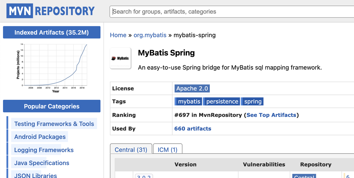Click the Repository column header
This screenshot has width=354, height=178.
click(316, 164)
